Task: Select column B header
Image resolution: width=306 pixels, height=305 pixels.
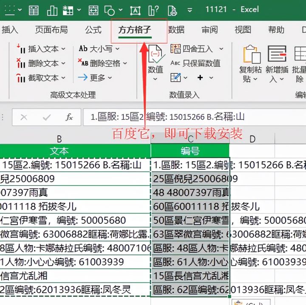Action: tap(59, 139)
